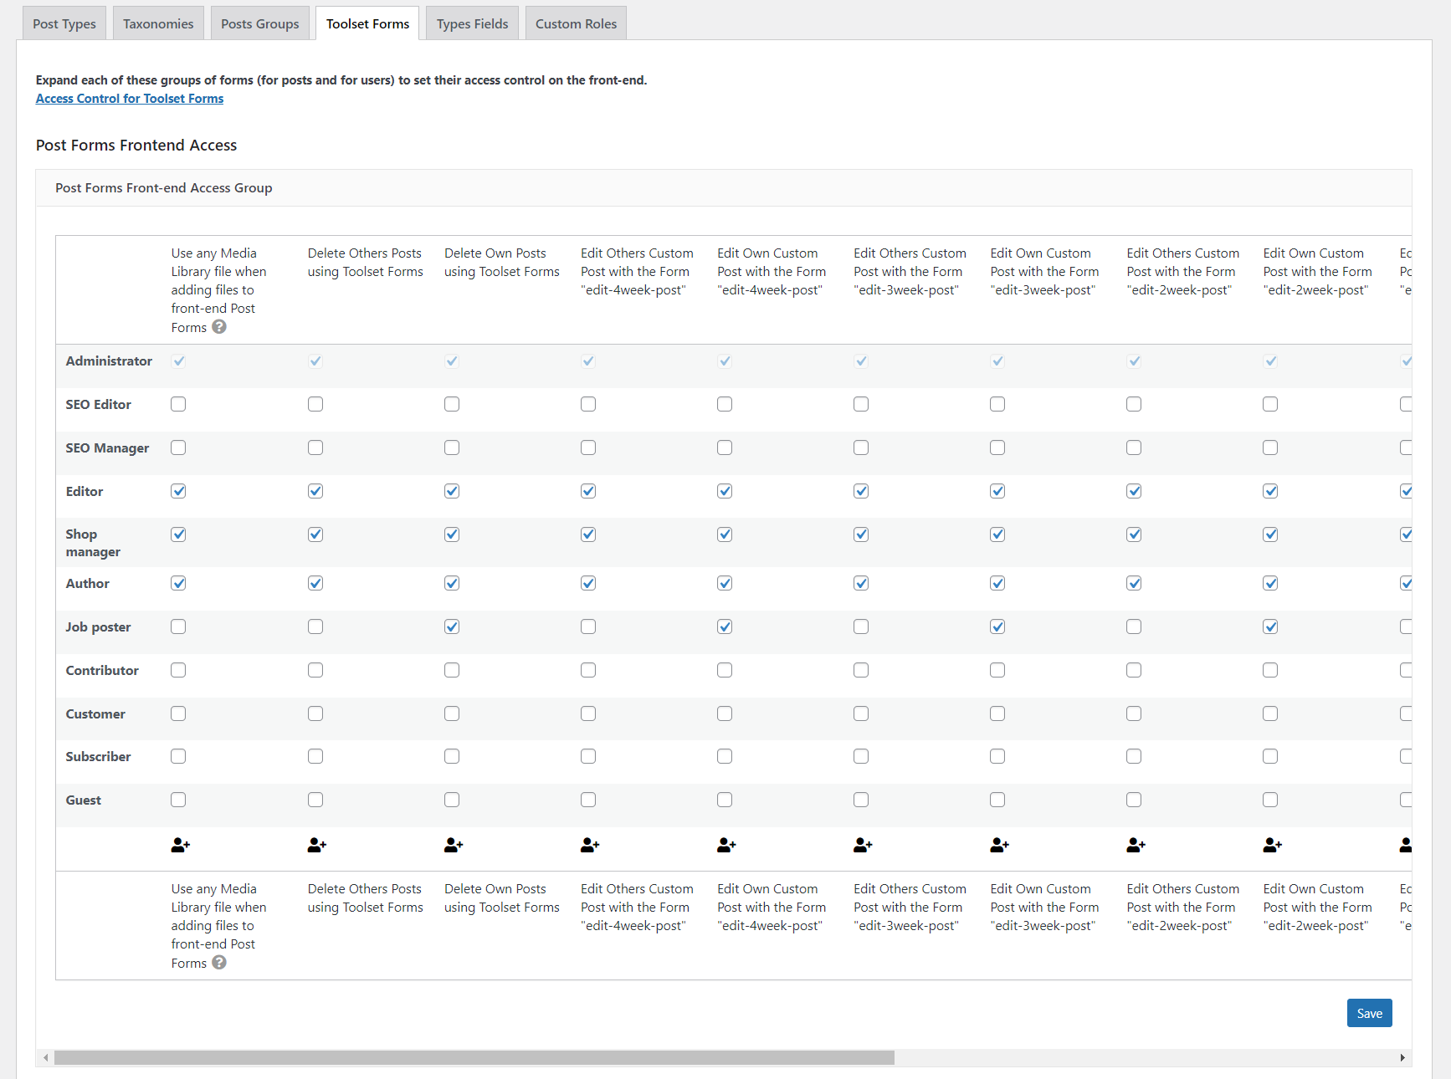Viewport: 1451px width, 1079px height.
Task: Open Access Control for Toolset Forms link
Action: click(x=130, y=99)
